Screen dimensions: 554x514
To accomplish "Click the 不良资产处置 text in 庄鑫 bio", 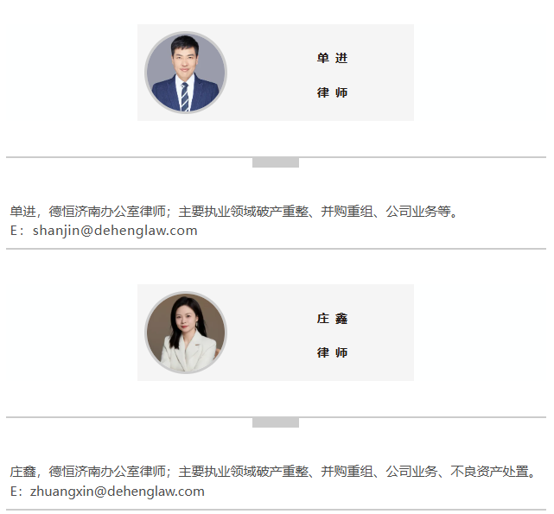I will 489,472.
